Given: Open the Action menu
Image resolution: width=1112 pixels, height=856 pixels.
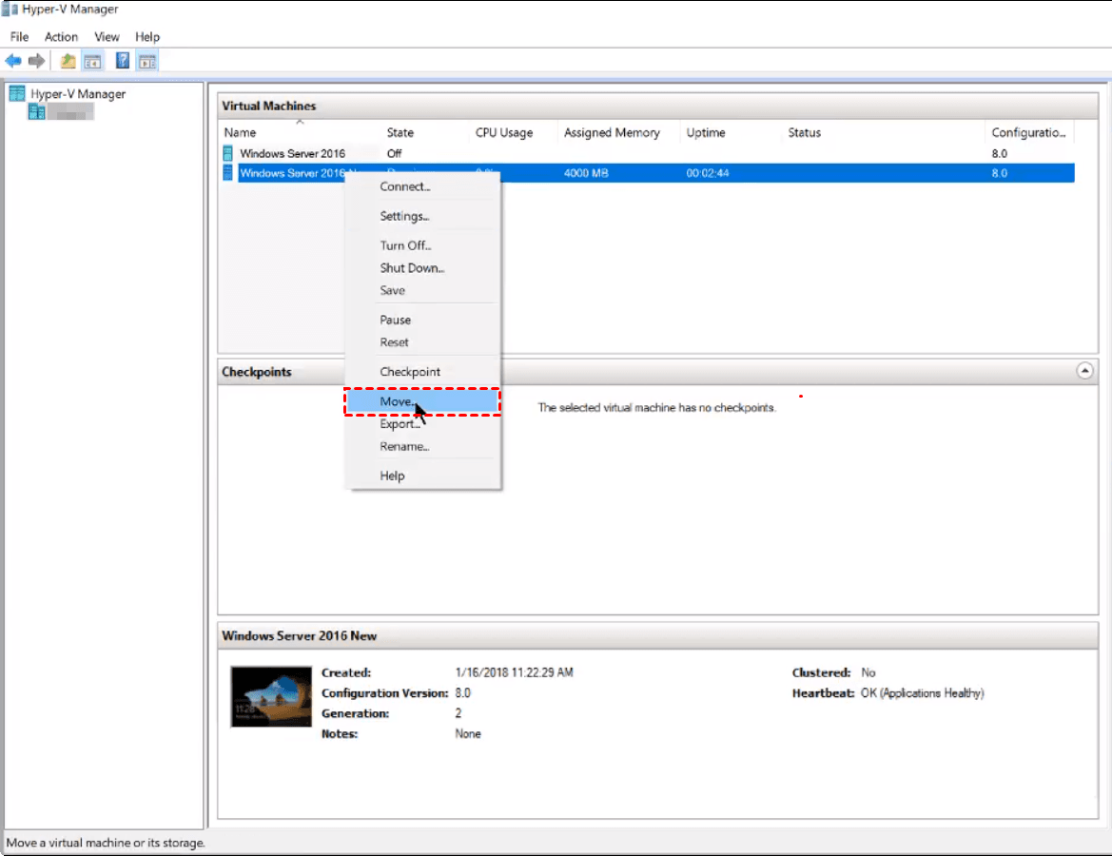Looking at the screenshot, I should (x=61, y=37).
